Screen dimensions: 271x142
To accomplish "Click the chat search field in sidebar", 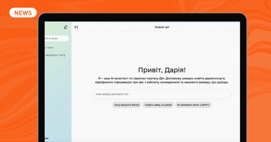I will [x=57, y=39].
